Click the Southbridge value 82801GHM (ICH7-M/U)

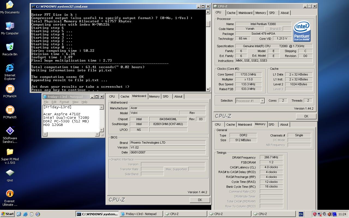tap(168, 124)
